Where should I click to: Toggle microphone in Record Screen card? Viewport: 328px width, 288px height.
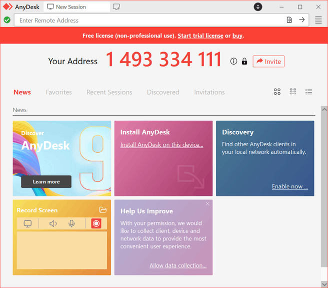(x=71, y=224)
